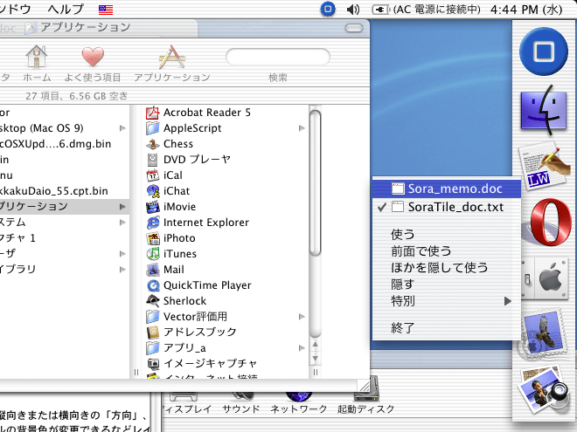Select Internet Explorer application

click(198, 223)
